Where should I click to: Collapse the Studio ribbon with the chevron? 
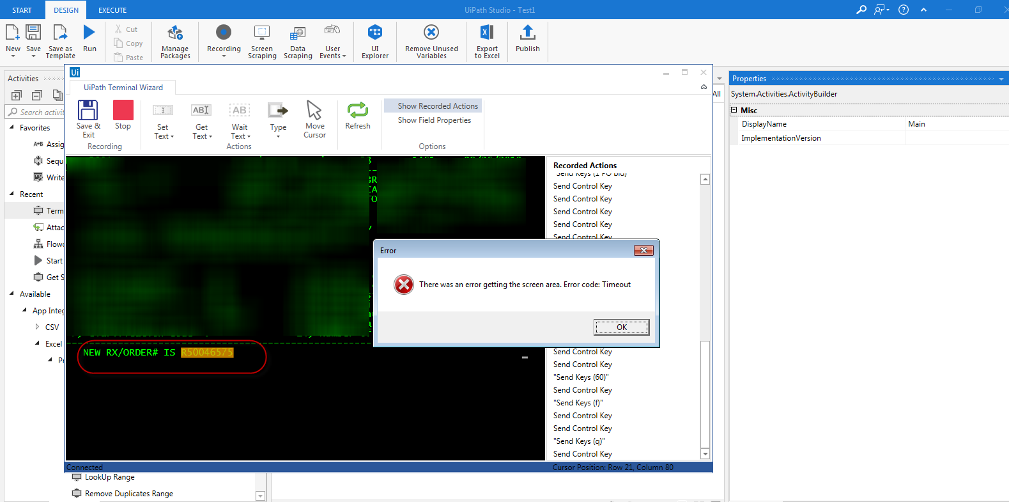(x=923, y=10)
